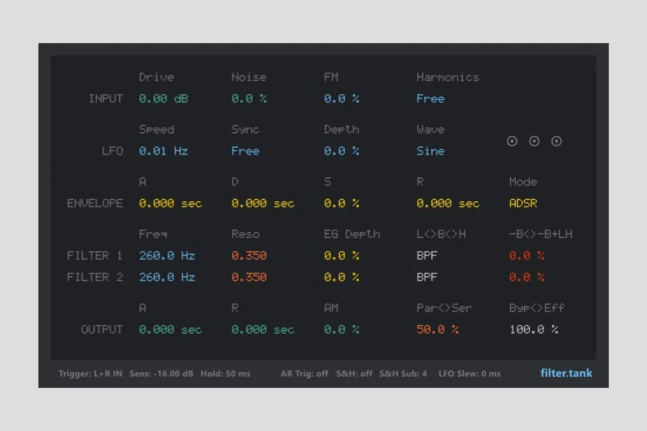Screen dimensions: 647x431
Task: Click the third circular dot icon
Action: pos(556,142)
